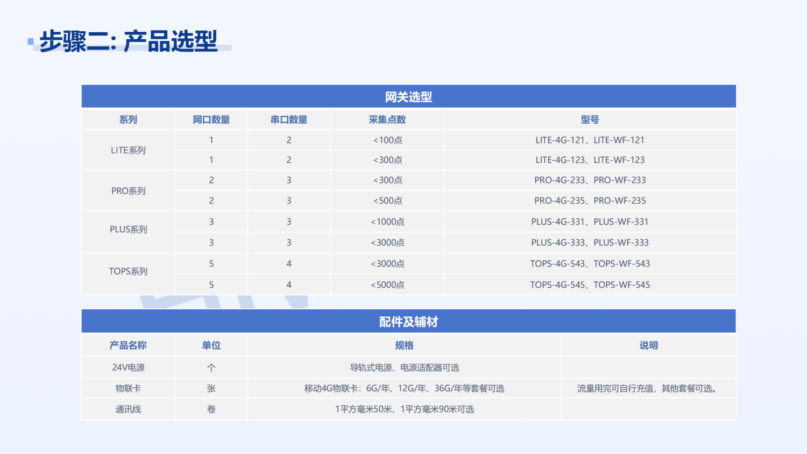
Task: Select model PRO-4G-235、PRO-WF-235
Action: 590,201
